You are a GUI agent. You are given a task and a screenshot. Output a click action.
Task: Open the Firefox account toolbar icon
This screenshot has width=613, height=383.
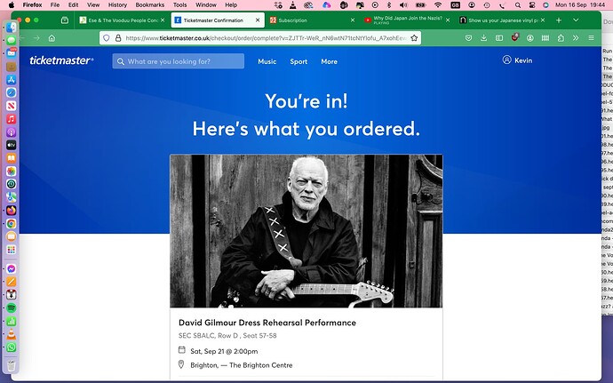[530, 38]
